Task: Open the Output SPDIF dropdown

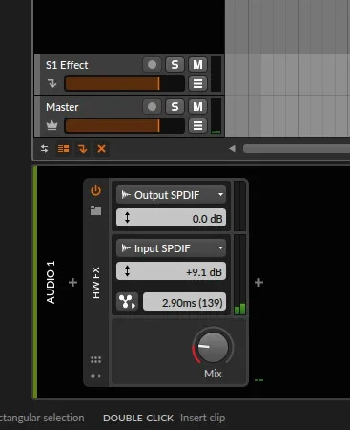Action: (x=171, y=195)
